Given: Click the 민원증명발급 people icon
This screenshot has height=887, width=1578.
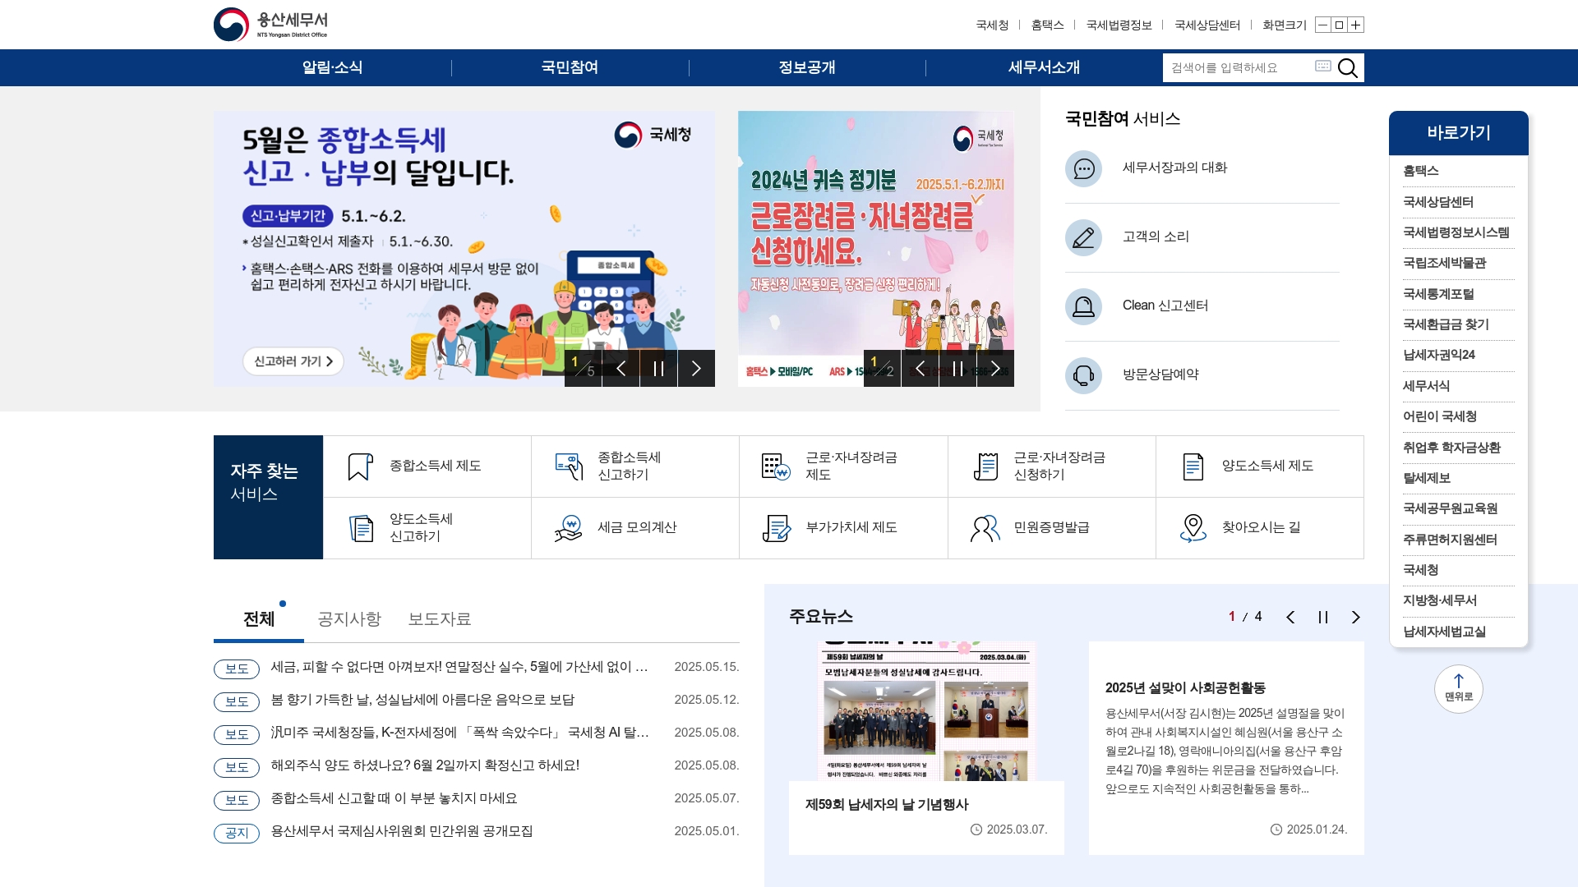Looking at the screenshot, I should tap(985, 528).
